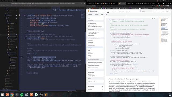Open Understanding TFX pipelines in sidebar
This screenshot has width=172, height=97.
[93, 32]
